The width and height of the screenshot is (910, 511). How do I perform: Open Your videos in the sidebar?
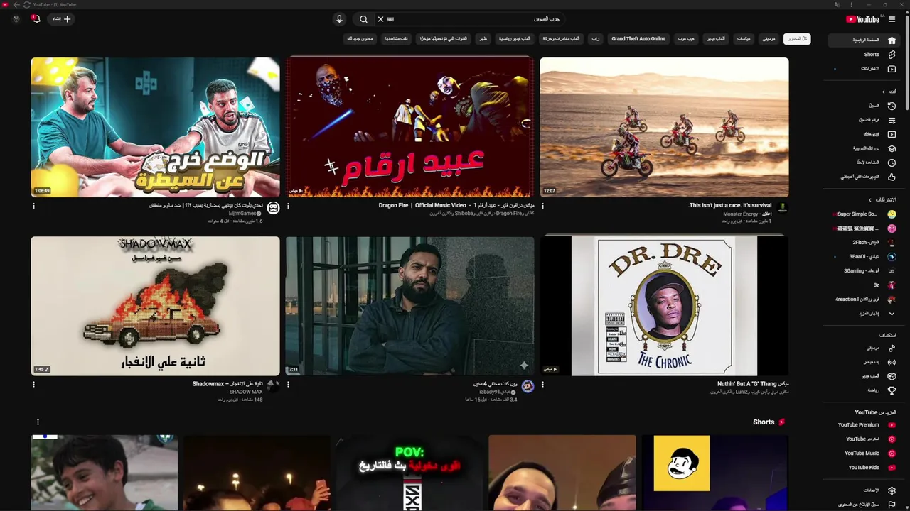coord(864,134)
